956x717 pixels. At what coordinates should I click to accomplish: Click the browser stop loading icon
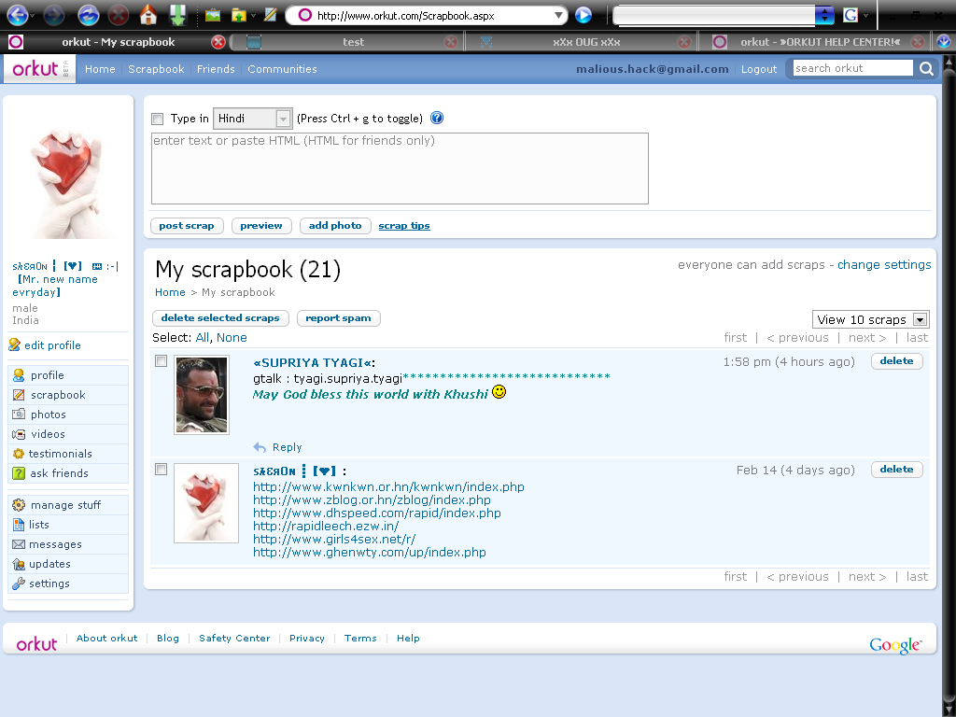119,15
